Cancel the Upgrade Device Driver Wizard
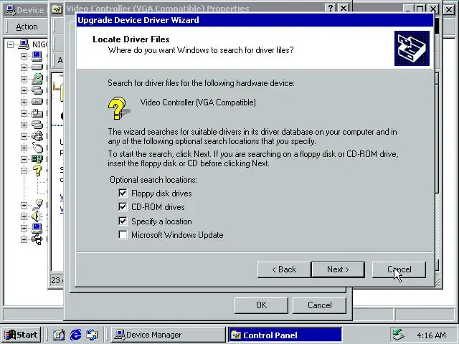The height and width of the screenshot is (344, 459). coord(399,269)
